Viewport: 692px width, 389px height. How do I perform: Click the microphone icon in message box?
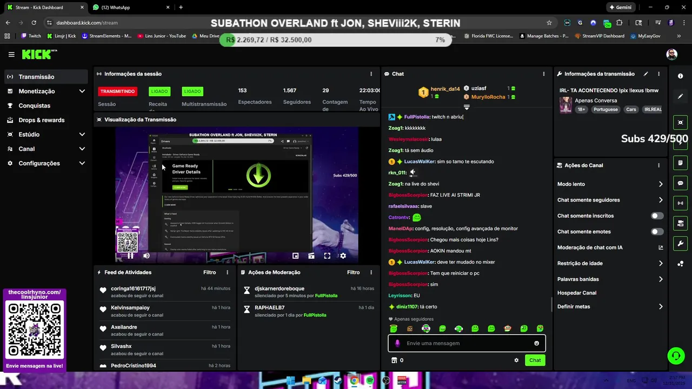[397, 343]
